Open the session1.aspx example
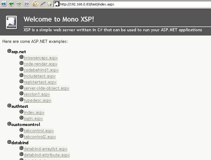This screenshot has height=160, width=211. click(37, 94)
